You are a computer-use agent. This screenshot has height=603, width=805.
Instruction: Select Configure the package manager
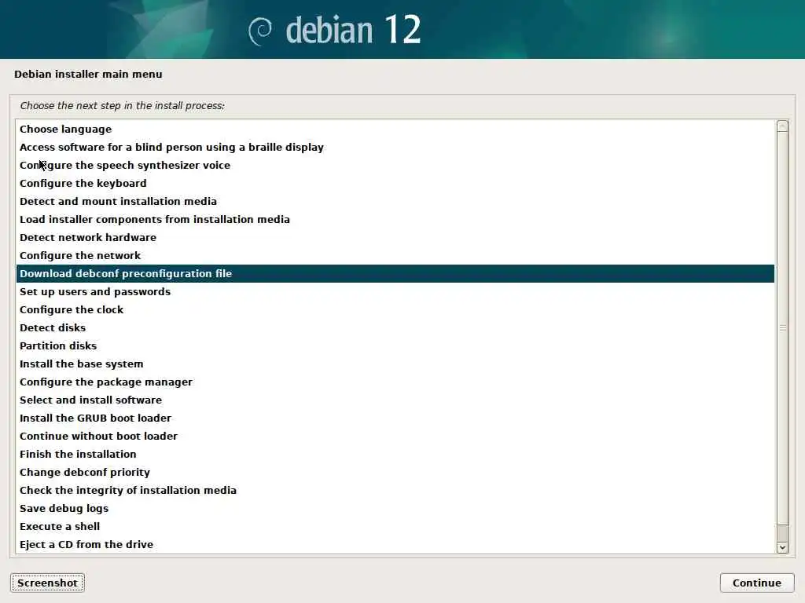[x=395, y=382]
